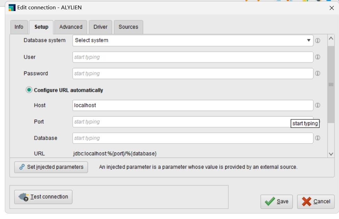Select Configure URL automatically radio button
Viewport: 339px width, 219px height.
click(29, 90)
